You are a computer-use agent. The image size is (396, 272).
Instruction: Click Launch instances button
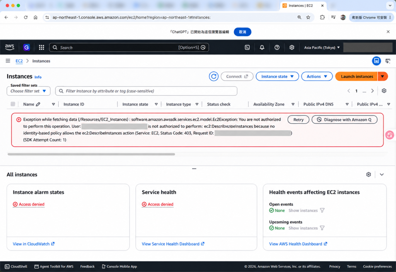click(357, 76)
